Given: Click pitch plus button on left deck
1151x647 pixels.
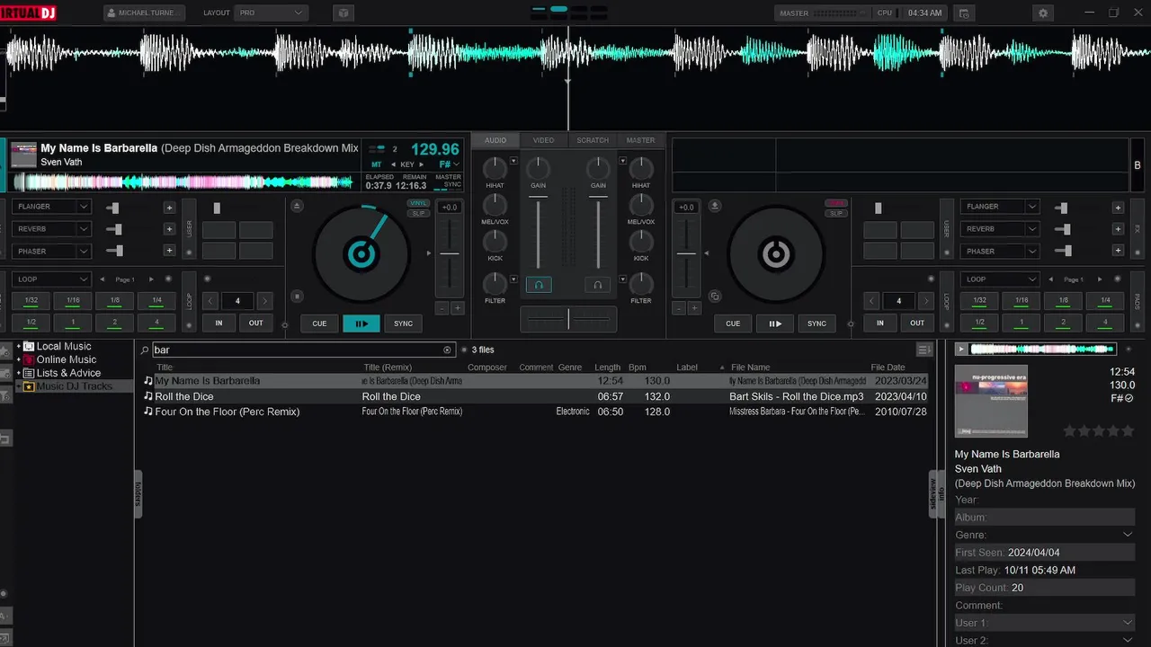Looking at the screenshot, I should (x=457, y=308).
